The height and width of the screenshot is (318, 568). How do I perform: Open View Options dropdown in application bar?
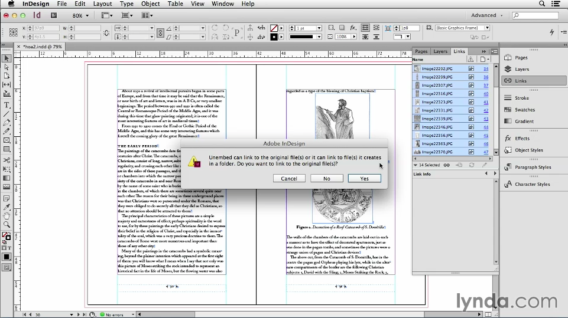point(107,15)
